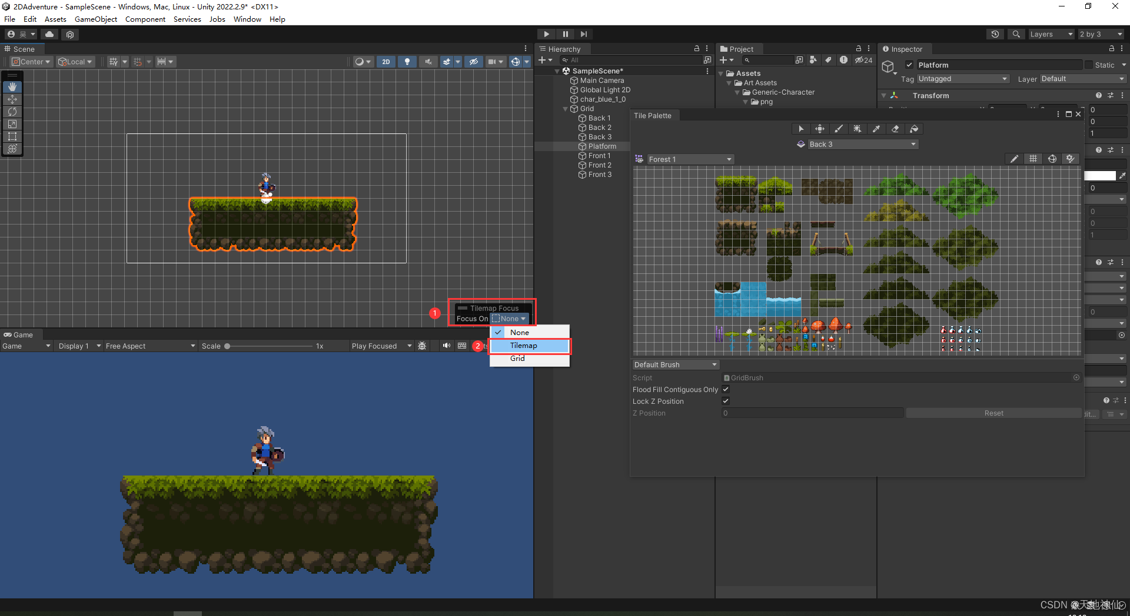Toggle Tile Palette grid display
1130x616 pixels.
coord(1033,159)
